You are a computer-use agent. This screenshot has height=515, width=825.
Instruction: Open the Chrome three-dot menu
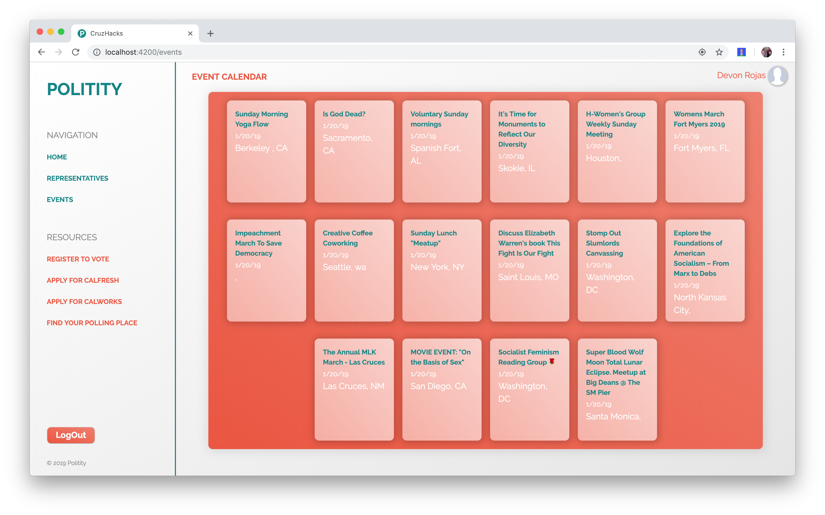[x=783, y=52]
